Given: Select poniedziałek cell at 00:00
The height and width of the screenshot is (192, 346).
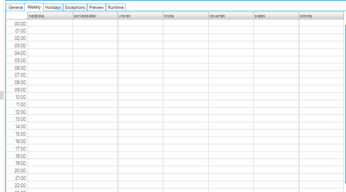Looking at the screenshot, I should (95, 23).
